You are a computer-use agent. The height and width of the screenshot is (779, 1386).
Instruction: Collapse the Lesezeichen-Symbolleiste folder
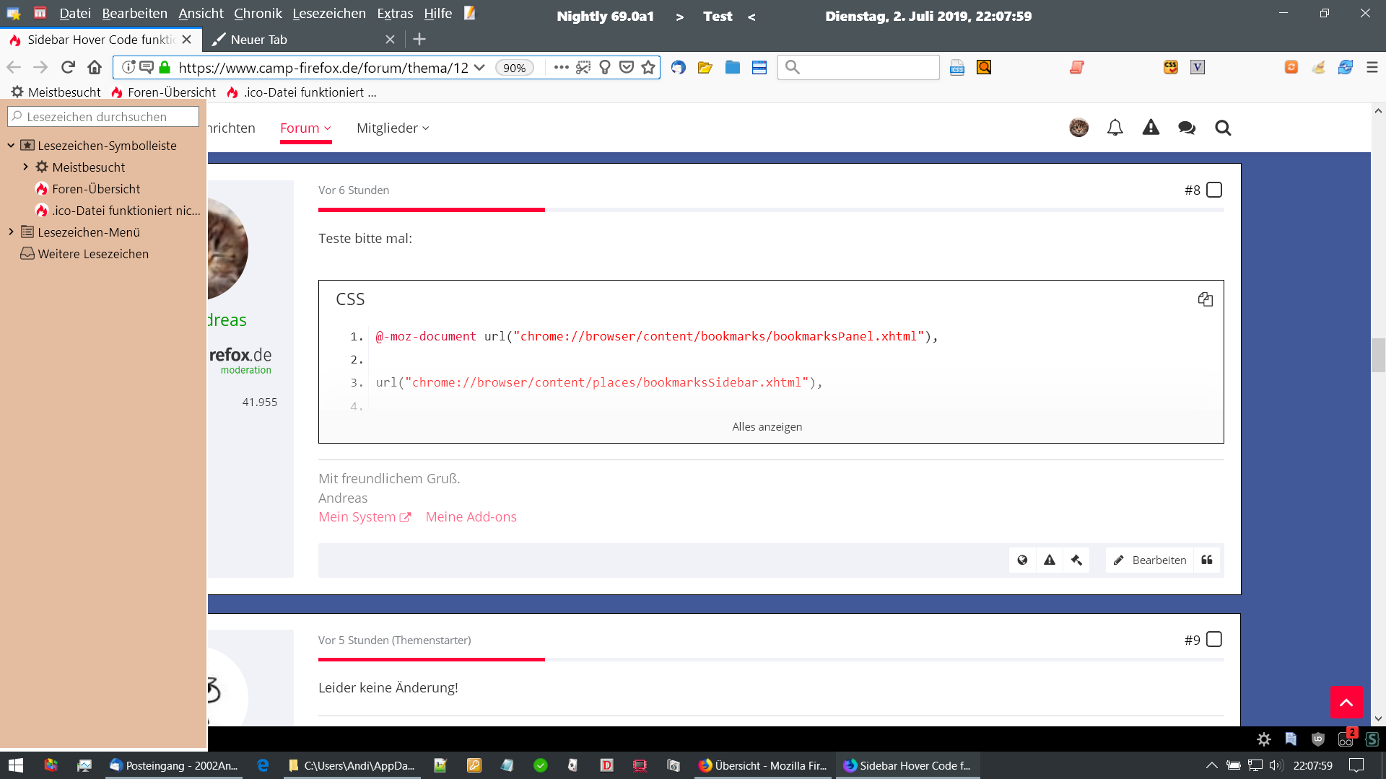[11, 146]
